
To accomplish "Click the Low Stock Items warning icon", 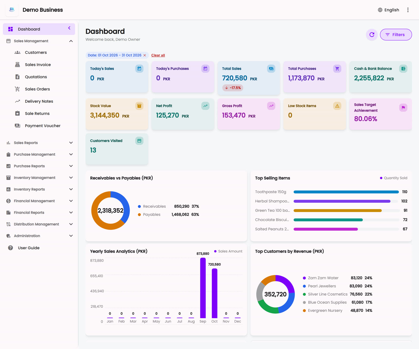I will (x=337, y=106).
